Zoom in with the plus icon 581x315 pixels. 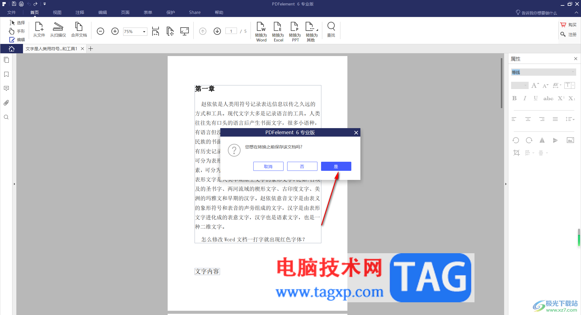(x=115, y=31)
